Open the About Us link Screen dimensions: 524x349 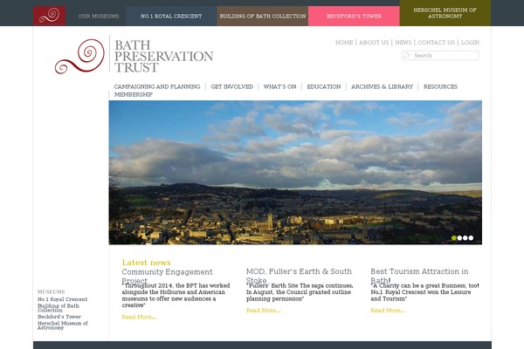tap(374, 43)
